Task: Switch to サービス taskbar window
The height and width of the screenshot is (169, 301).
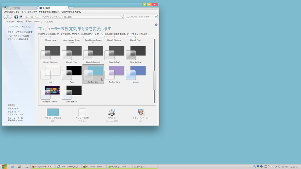Action: 144,167
